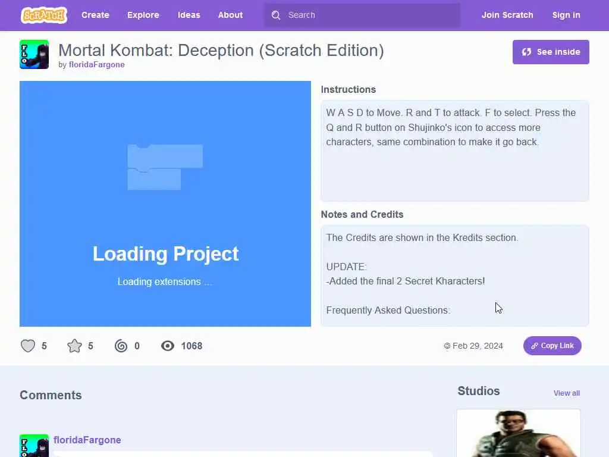The width and height of the screenshot is (609, 457).
Task: Favorite the project with the star icon
Action: coord(74,346)
